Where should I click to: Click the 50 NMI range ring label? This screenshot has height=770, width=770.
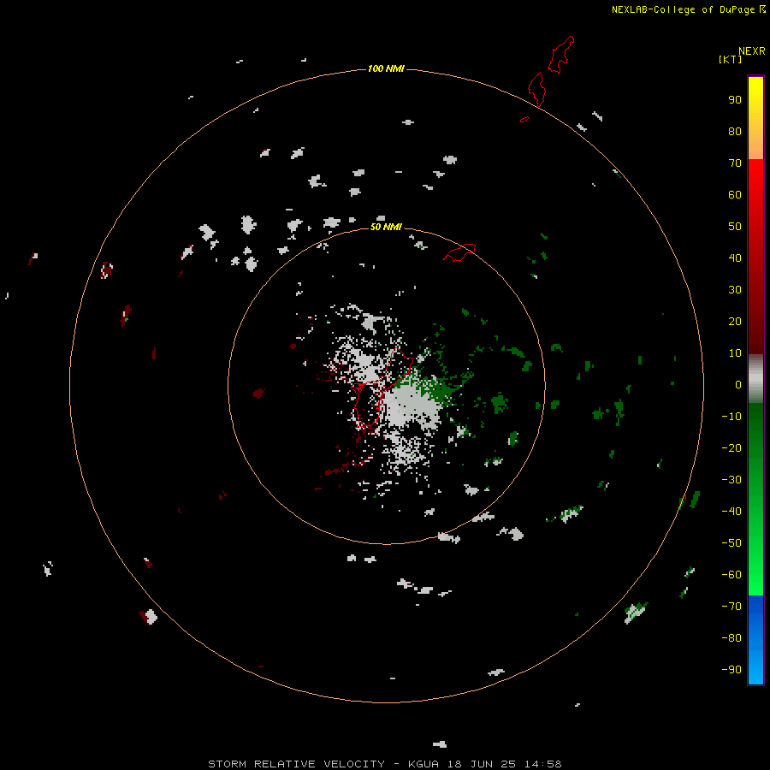(386, 227)
